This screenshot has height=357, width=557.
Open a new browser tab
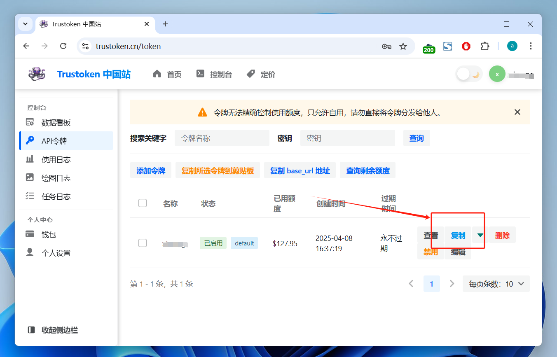[165, 24]
